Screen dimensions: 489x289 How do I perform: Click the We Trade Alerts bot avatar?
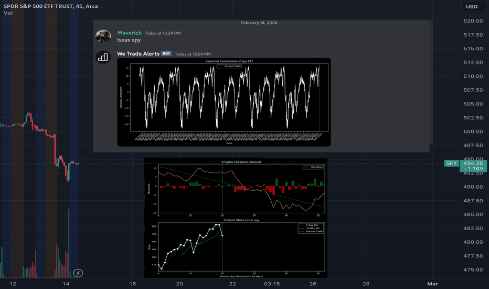(x=103, y=57)
